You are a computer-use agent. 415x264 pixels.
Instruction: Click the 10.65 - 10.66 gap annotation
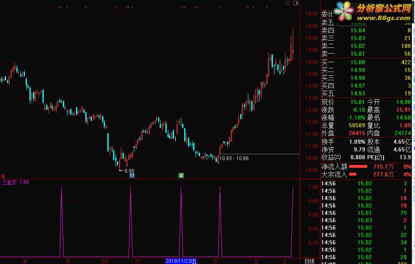point(234,158)
